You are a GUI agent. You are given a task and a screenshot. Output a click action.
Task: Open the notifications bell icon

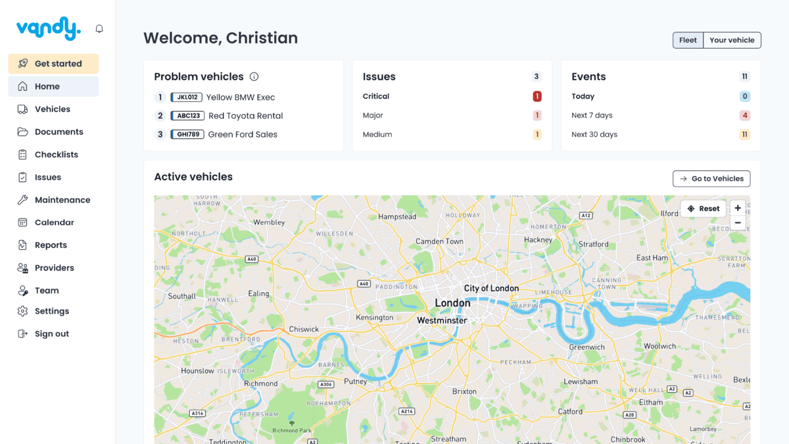pos(99,29)
